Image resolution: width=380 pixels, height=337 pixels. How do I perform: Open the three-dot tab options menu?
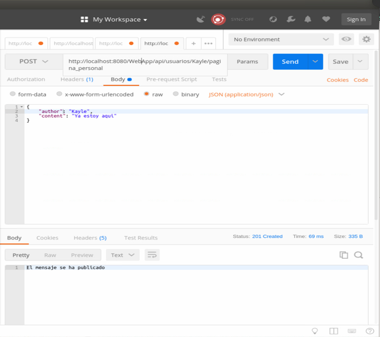208,43
